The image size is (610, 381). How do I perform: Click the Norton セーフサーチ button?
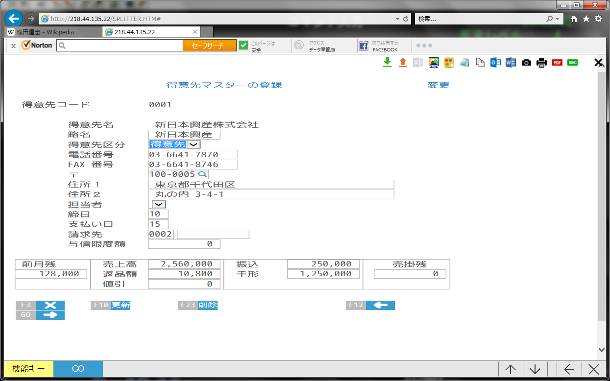tap(209, 46)
